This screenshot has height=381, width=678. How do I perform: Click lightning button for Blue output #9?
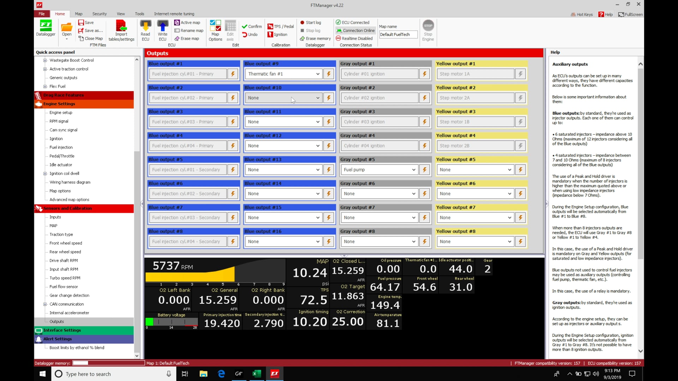329,74
